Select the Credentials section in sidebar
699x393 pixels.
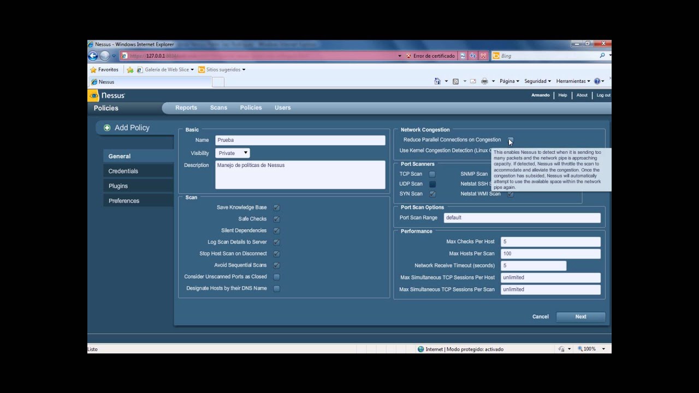tap(138, 171)
